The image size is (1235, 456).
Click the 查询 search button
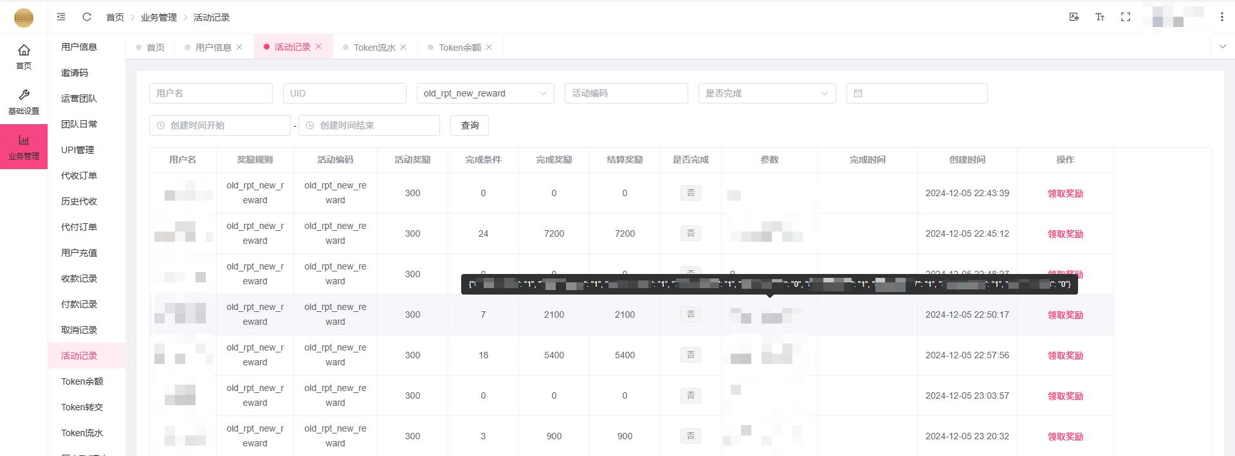click(470, 125)
